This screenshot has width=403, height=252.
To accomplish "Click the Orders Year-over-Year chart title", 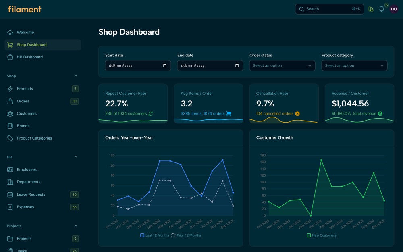I will pyautogui.click(x=129, y=138).
